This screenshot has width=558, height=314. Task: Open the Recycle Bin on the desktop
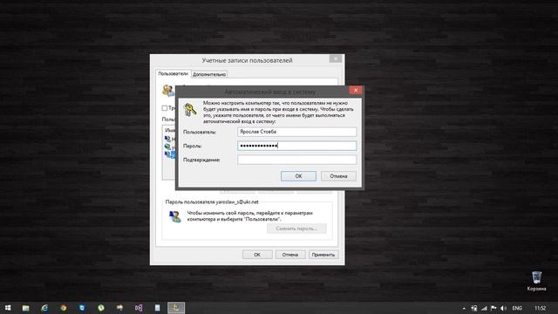(536, 281)
